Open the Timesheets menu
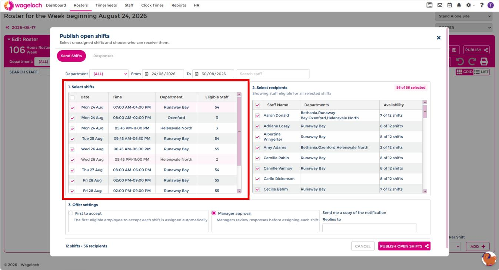Screen dimensions: 499x270 (x=106, y=5)
